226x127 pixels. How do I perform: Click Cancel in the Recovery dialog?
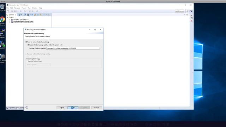[x=96, y=108]
